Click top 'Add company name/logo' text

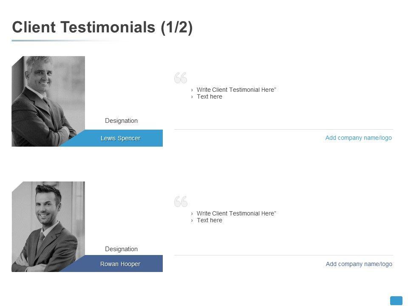(358, 138)
